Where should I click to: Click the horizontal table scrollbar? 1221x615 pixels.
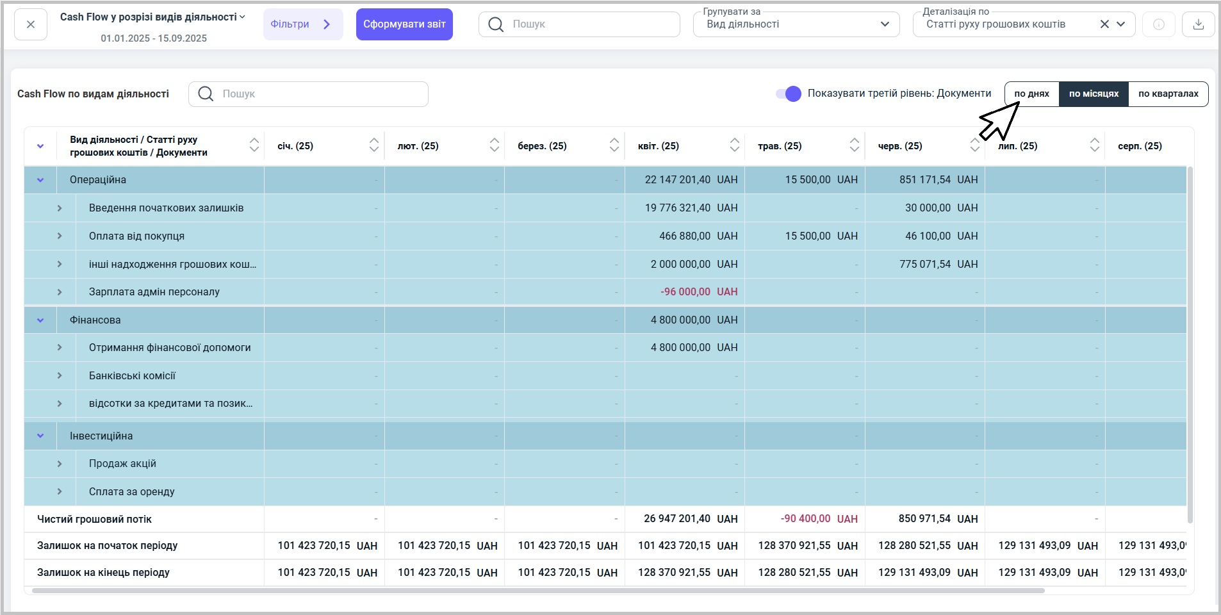coord(538,591)
